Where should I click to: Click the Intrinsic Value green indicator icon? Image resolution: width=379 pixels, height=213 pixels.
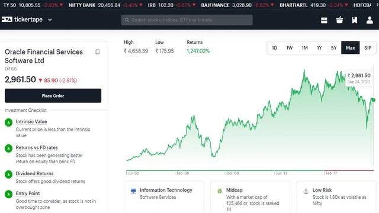click(x=9, y=122)
